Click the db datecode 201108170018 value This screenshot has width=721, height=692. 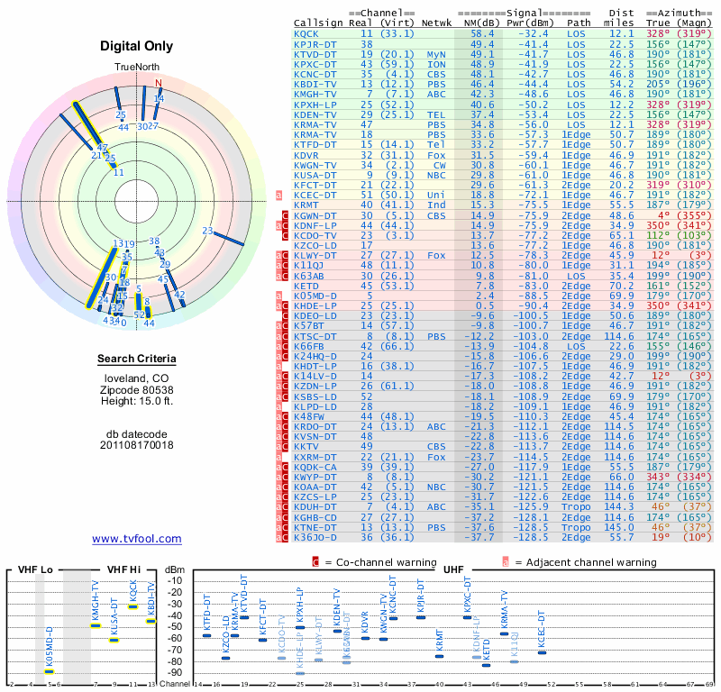point(137,445)
